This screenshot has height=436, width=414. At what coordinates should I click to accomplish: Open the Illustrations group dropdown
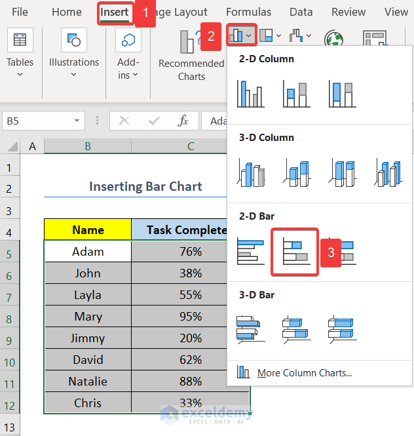click(x=73, y=75)
